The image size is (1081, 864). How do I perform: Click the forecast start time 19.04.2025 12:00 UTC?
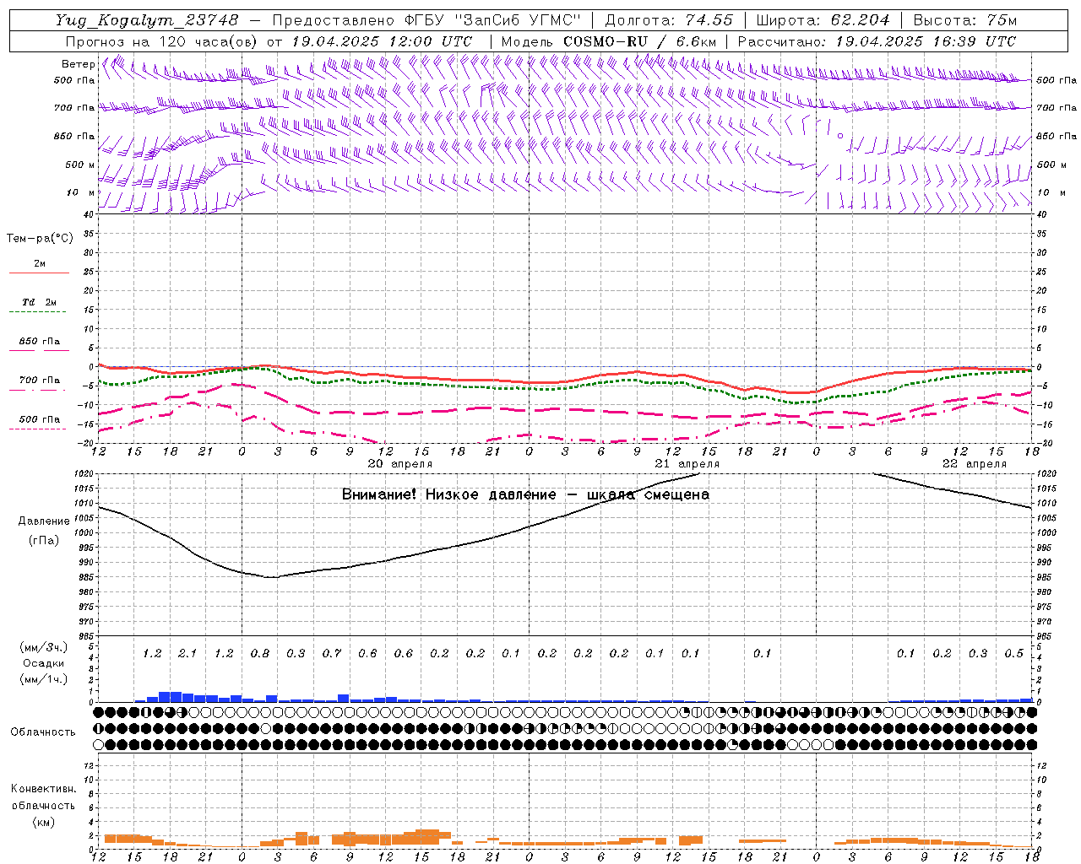click(382, 41)
